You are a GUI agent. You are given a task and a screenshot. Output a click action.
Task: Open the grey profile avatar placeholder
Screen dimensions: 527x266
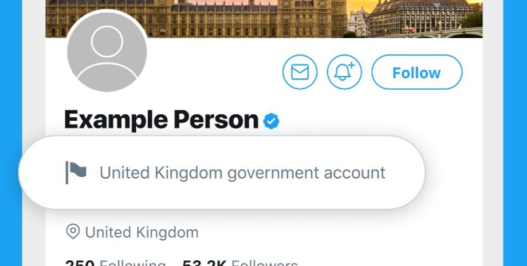tap(107, 51)
